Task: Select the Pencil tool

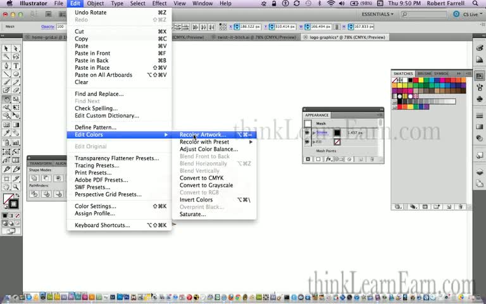Action: (x=16, y=82)
